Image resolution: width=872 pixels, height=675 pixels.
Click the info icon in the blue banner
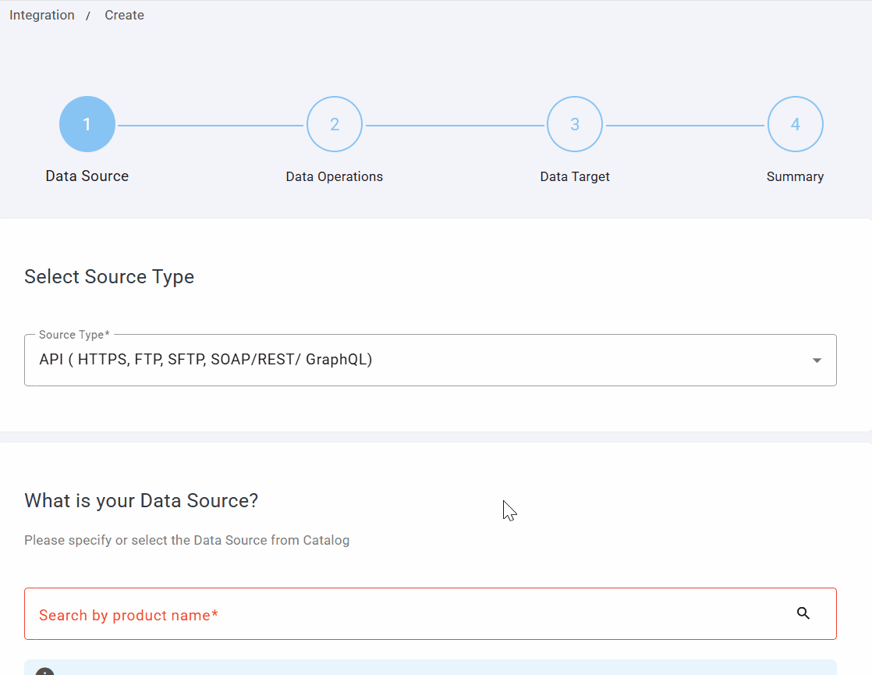[x=45, y=670]
